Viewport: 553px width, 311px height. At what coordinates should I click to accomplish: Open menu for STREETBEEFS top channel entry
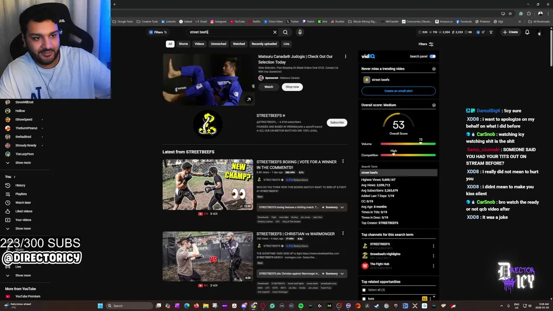[x=433, y=246]
